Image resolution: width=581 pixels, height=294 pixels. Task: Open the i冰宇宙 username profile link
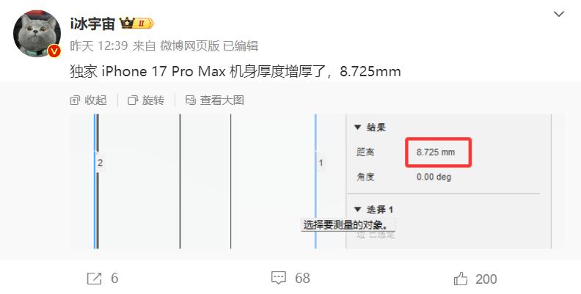tap(92, 24)
